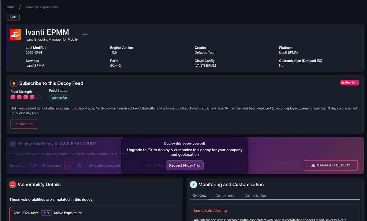Click the Unsubscribe button
This screenshot has width=367, height=221.
[x=24, y=124]
